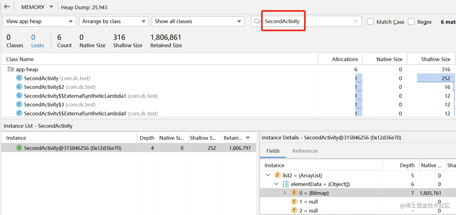
Task: Click the field icon of 1 = null
Action: [x=294, y=202]
